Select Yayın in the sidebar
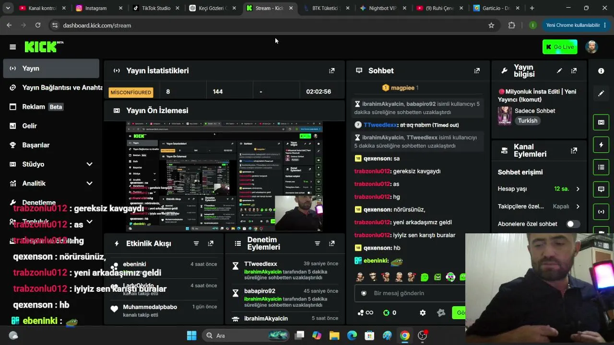This screenshot has height=345, width=614. point(51,69)
